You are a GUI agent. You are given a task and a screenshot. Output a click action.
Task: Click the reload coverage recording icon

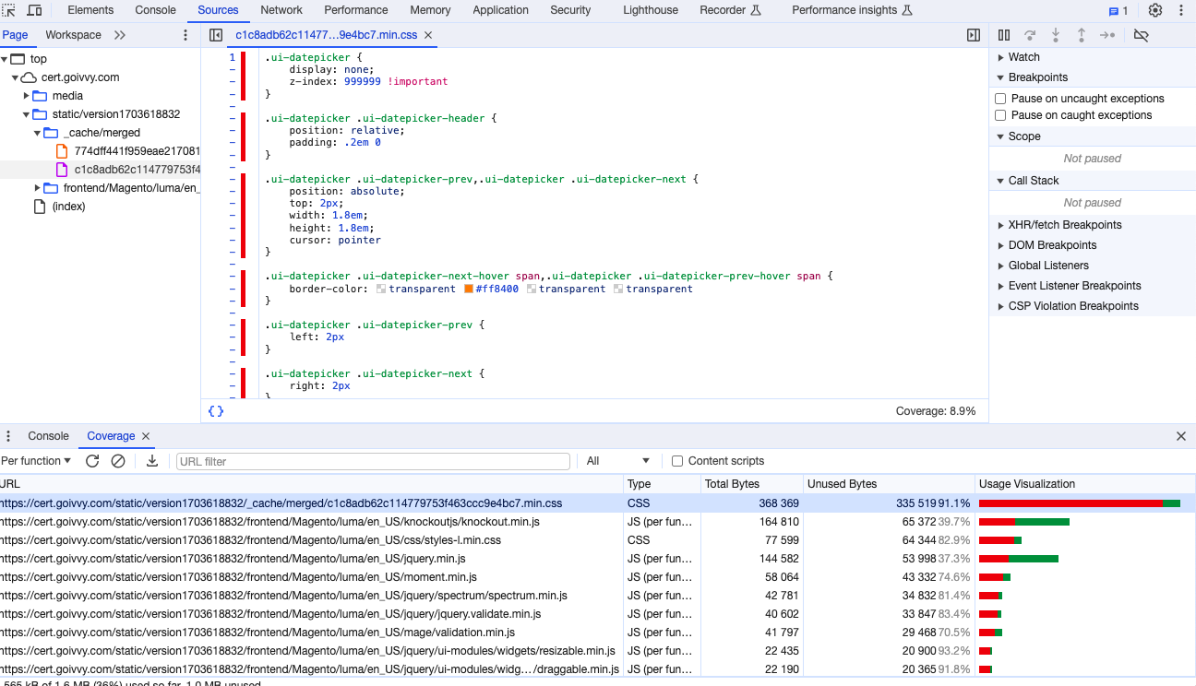point(92,461)
